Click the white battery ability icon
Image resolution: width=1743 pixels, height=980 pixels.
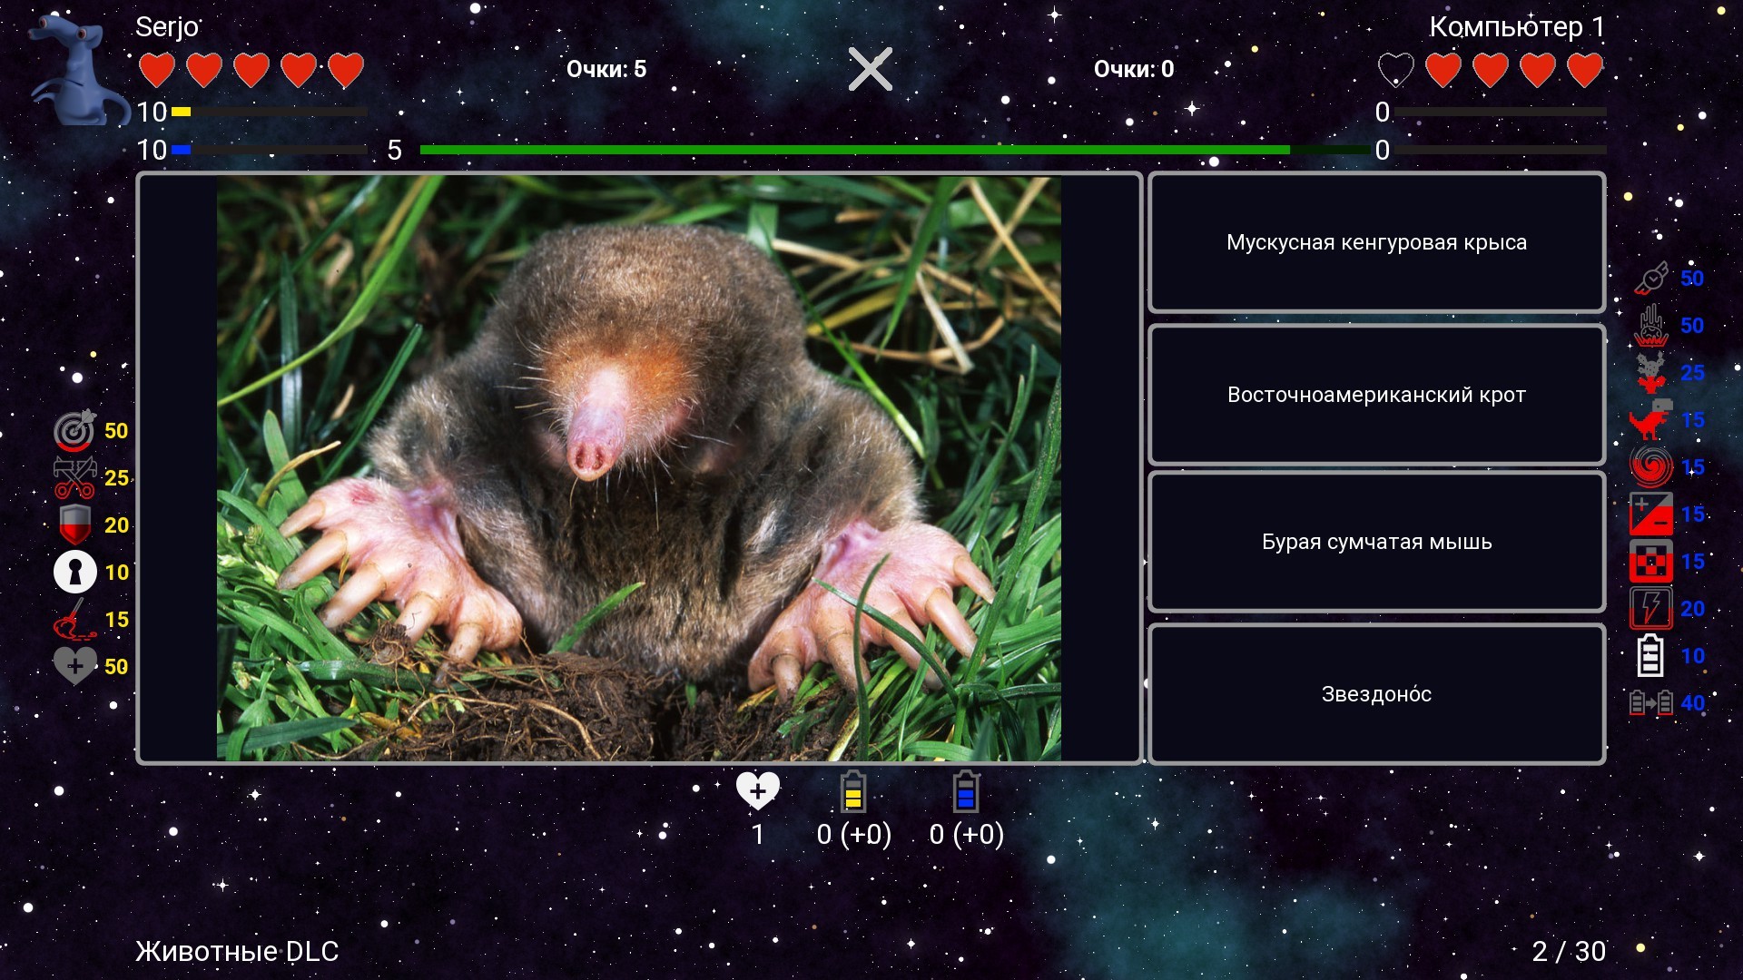tap(1651, 655)
